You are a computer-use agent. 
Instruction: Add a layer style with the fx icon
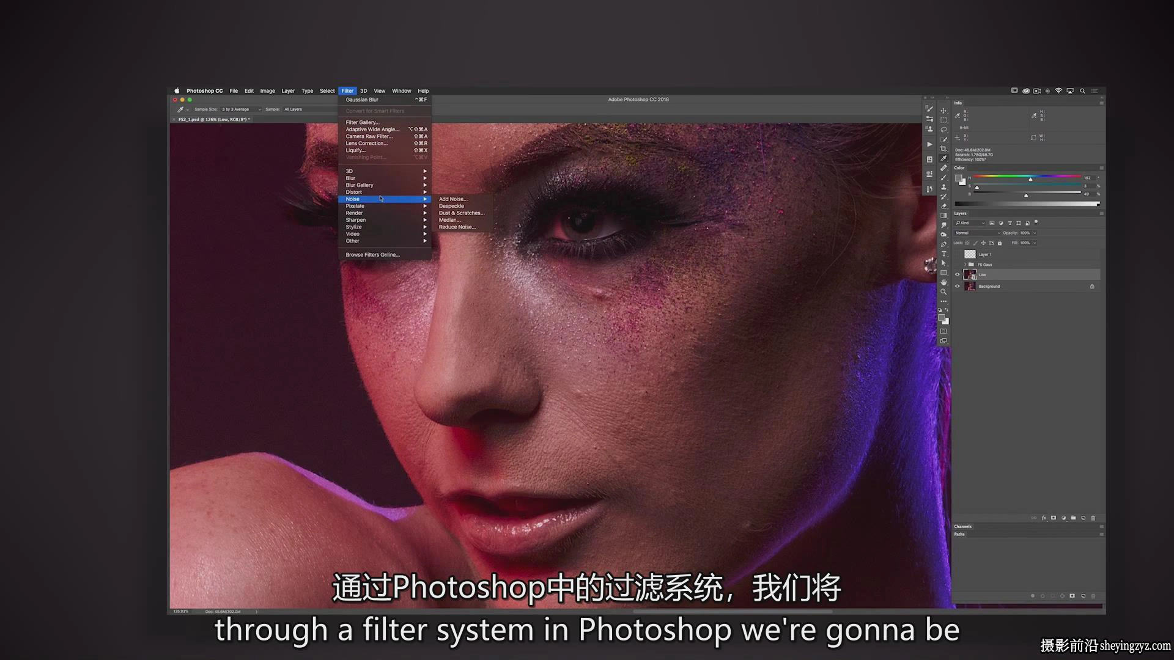(1044, 518)
